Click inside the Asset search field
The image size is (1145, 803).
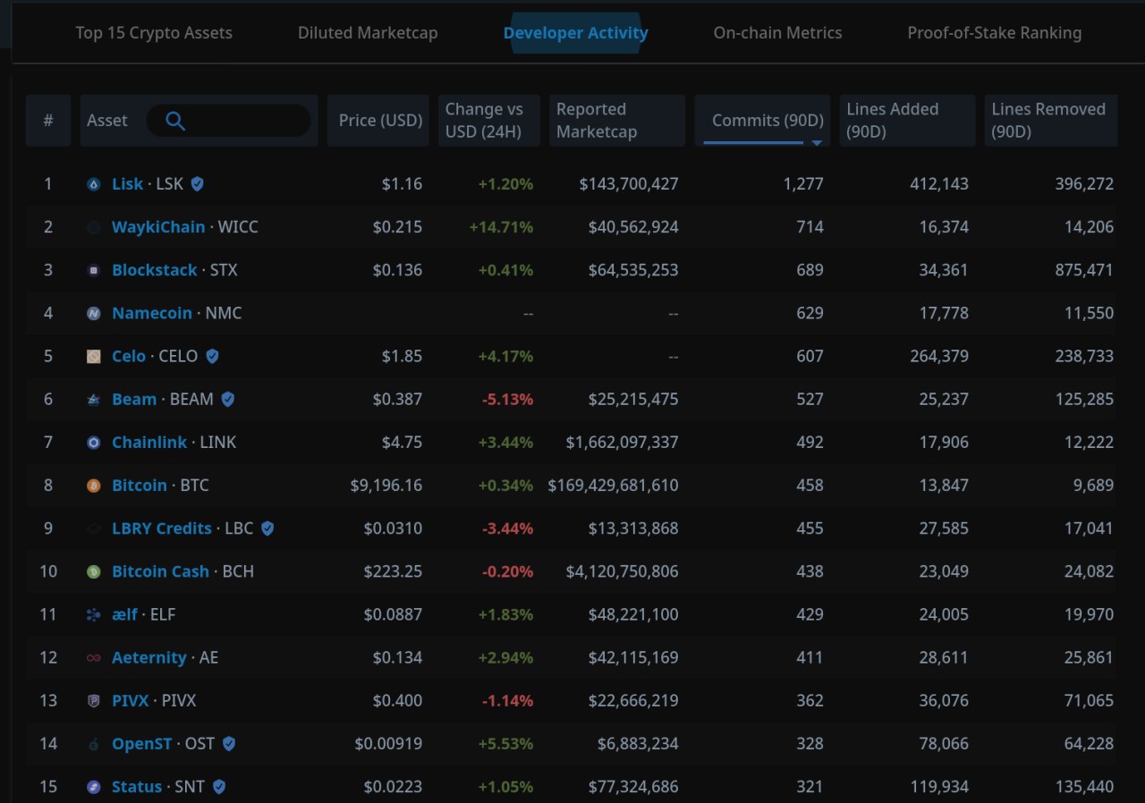(x=229, y=121)
